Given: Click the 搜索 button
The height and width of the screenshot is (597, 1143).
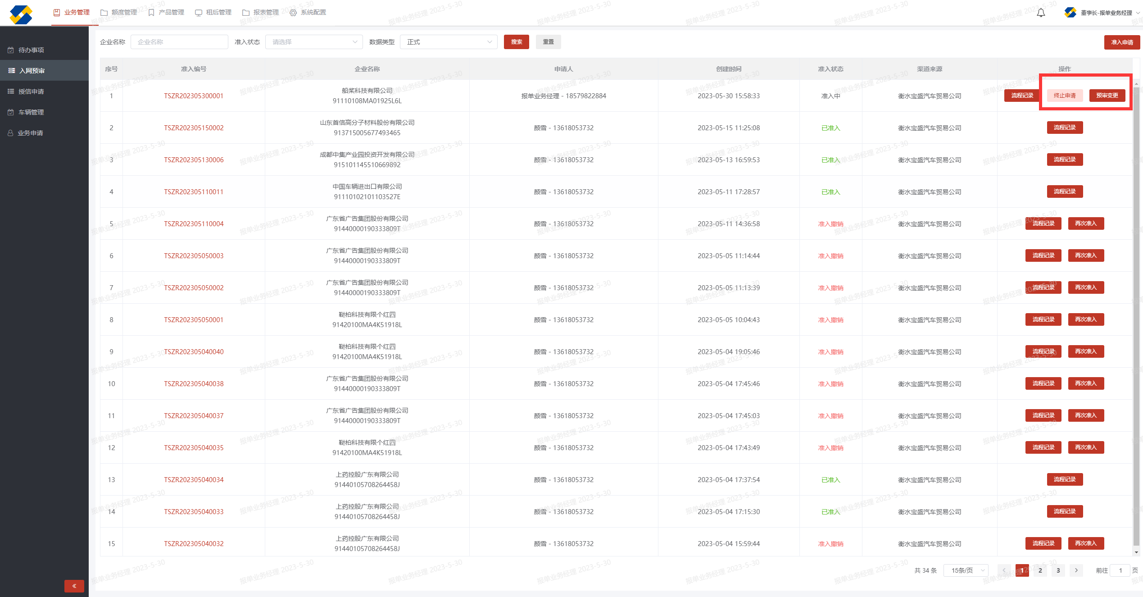Looking at the screenshot, I should tap(516, 42).
